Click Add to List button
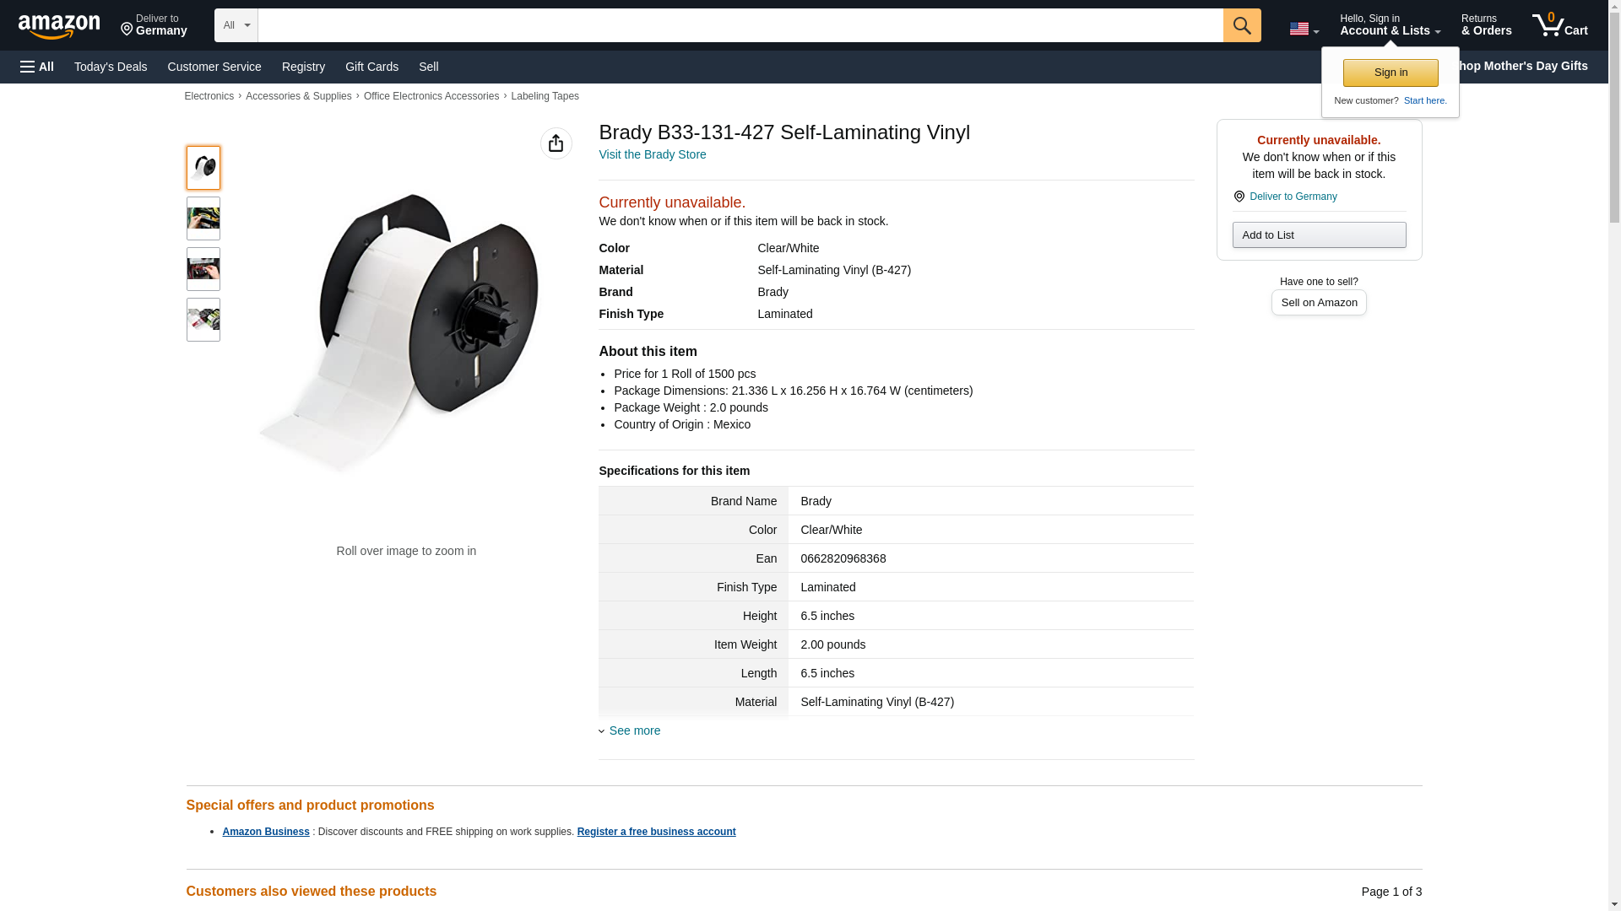 (1318, 234)
